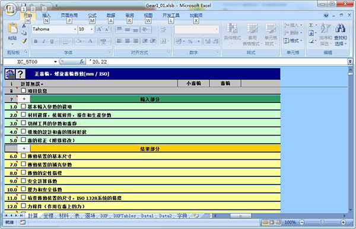This screenshot has height=229, width=356.
Task: Open Format as Table gallery
Action: click(252, 34)
